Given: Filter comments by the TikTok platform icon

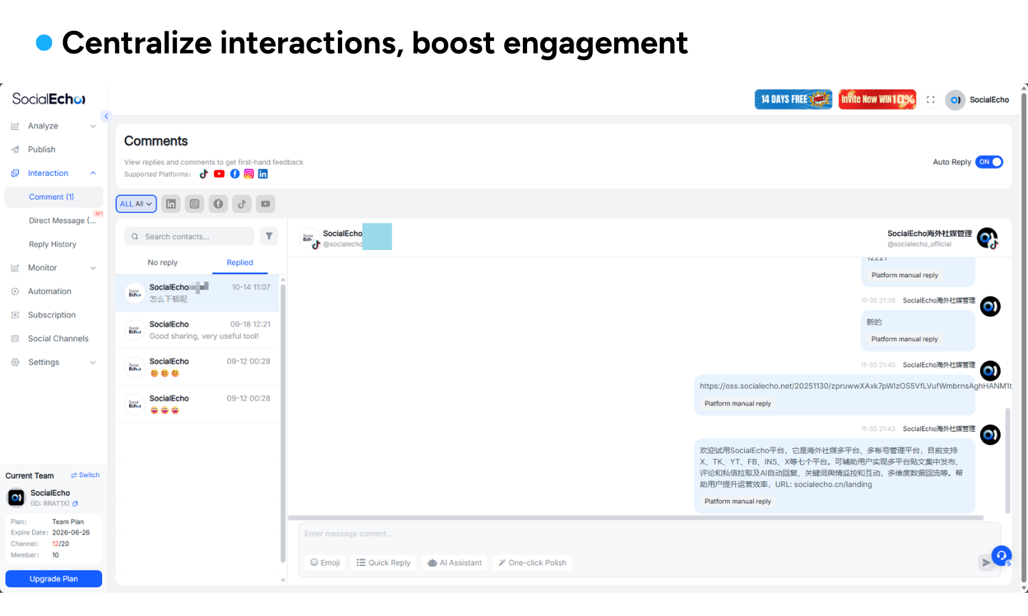Looking at the screenshot, I should (242, 203).
